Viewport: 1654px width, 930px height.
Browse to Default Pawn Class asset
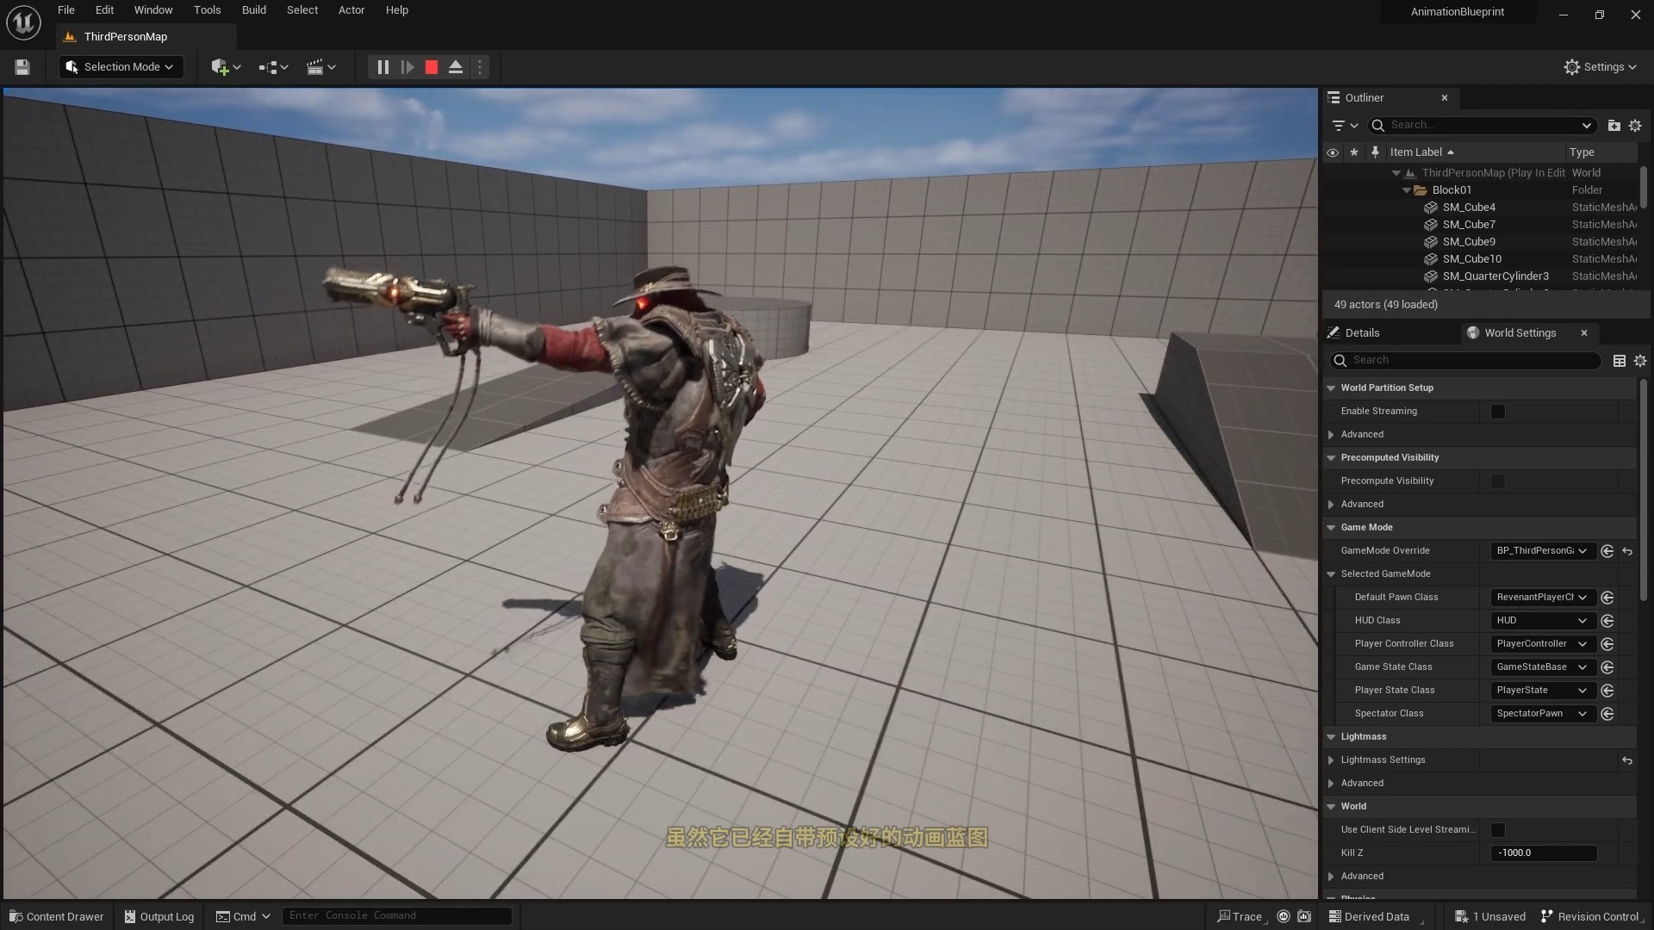(x=1607, y=598)
